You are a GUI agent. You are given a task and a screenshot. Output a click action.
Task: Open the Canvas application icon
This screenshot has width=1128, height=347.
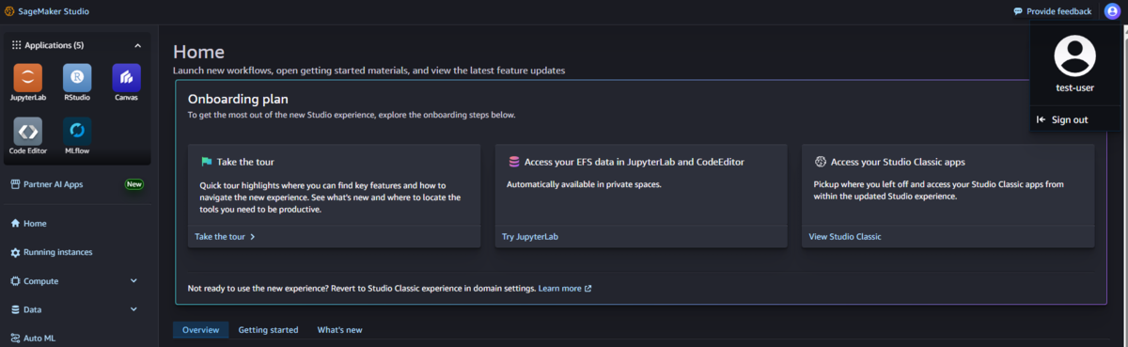click(126, 78)
